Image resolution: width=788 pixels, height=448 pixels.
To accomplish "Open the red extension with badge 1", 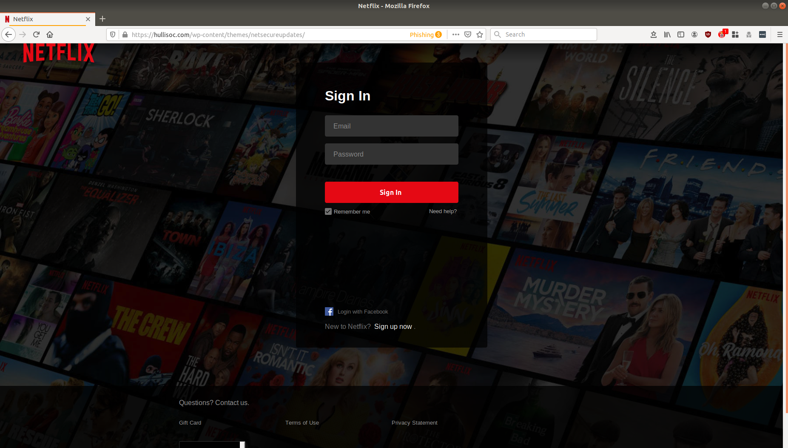I will point(722,34).
